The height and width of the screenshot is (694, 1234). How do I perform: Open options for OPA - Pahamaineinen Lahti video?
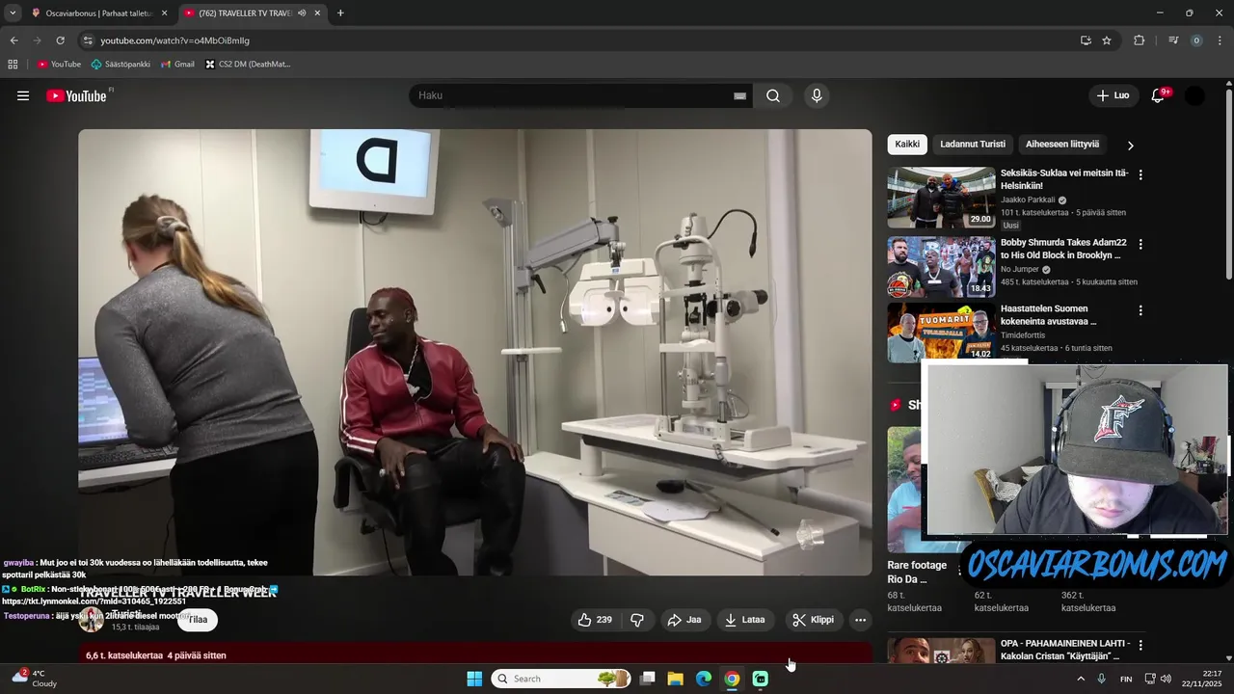pyautogui.click(x=1140, y=645)
